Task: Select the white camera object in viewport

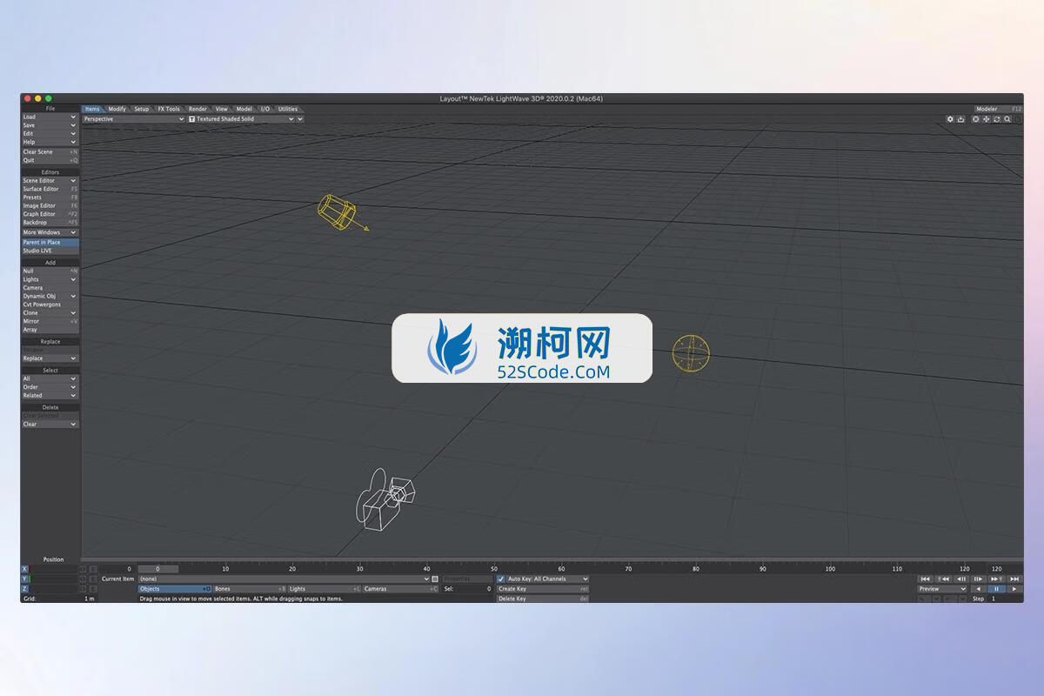Action: coord(385,499)
